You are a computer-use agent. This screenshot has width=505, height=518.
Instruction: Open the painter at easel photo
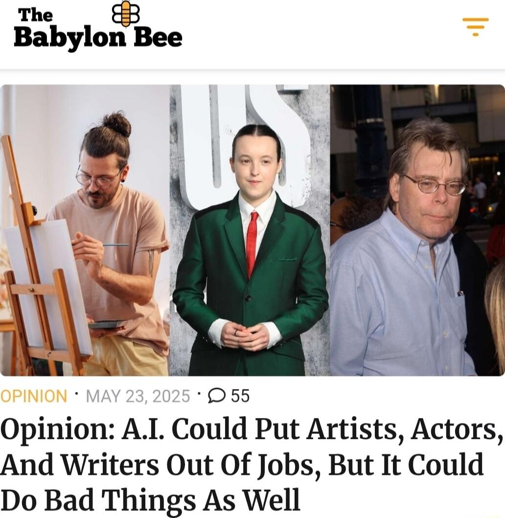[x=85, y=230]
